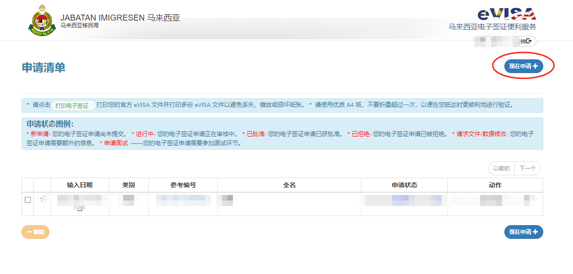Click the 下一个 next pagination button
573x274 pixels.
pos(528,168)
